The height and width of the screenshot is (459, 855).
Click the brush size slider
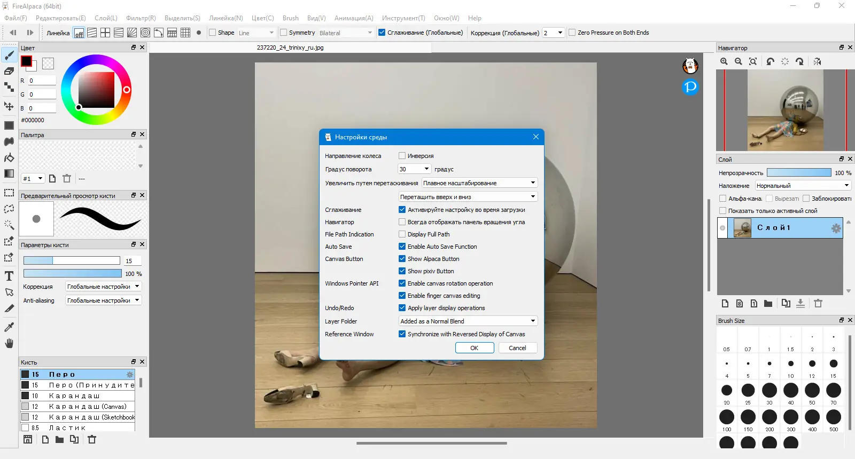tap(72, 260)
